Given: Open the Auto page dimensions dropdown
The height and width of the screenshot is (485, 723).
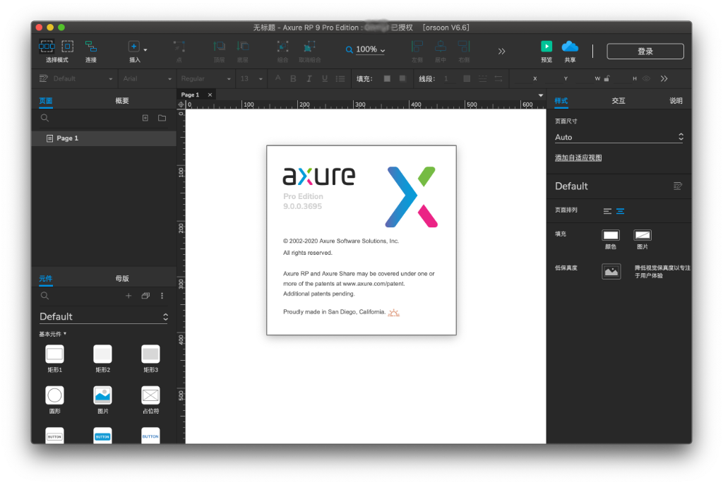Looking at the screenshot, I should point(619,137).
